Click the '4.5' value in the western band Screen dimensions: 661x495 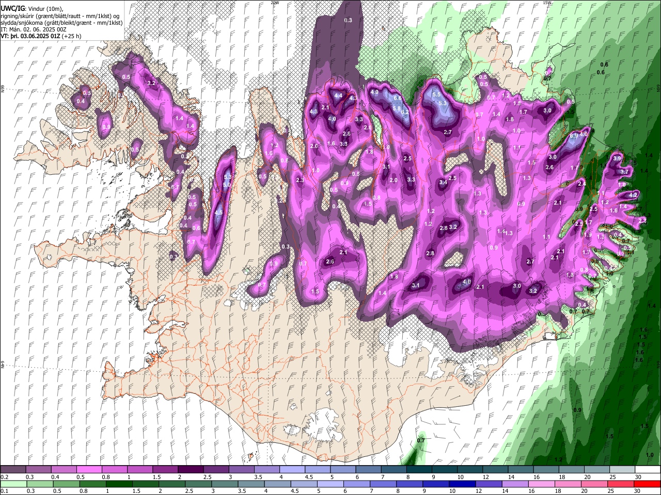218,212
